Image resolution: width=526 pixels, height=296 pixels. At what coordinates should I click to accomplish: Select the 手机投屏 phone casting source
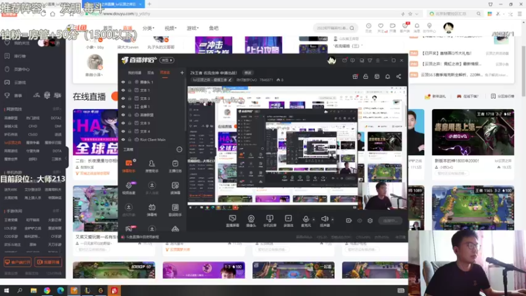270,221
